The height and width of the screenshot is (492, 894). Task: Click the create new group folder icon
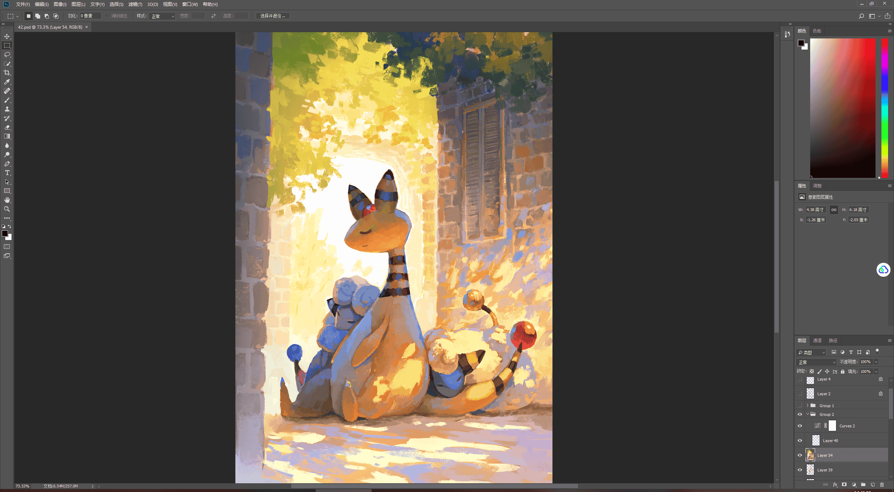pos(863,485)
